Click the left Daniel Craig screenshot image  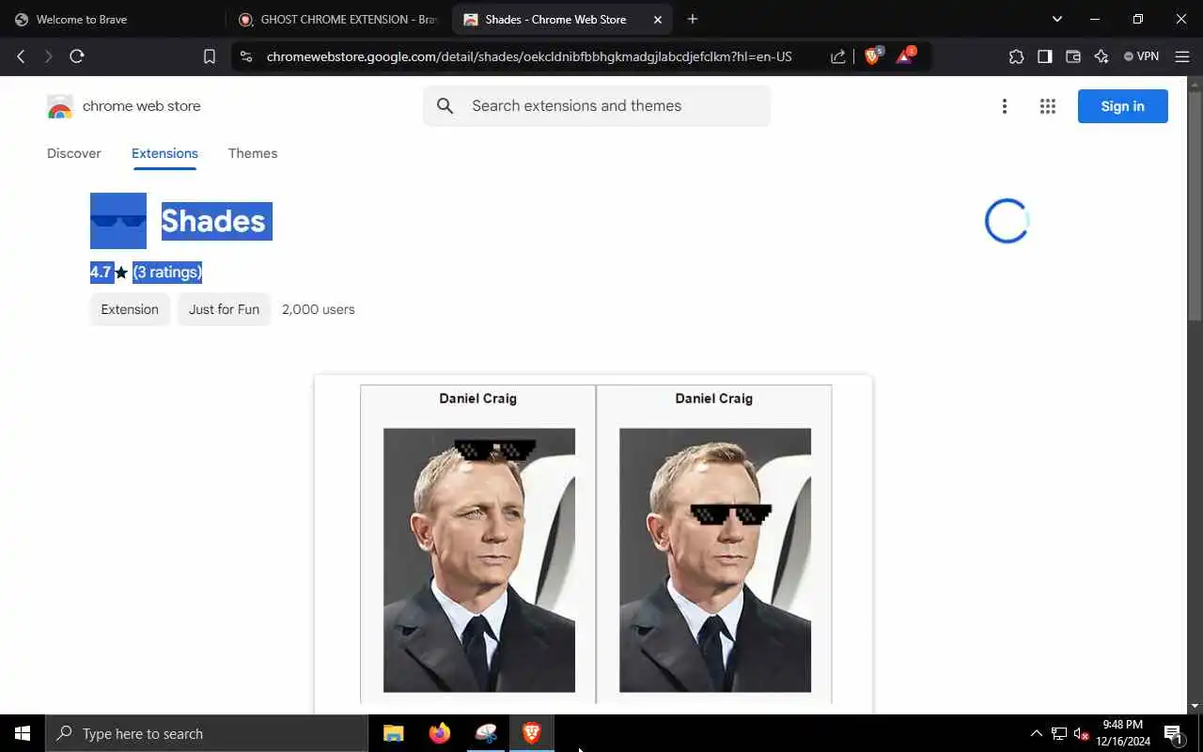[x=479, y=560]
